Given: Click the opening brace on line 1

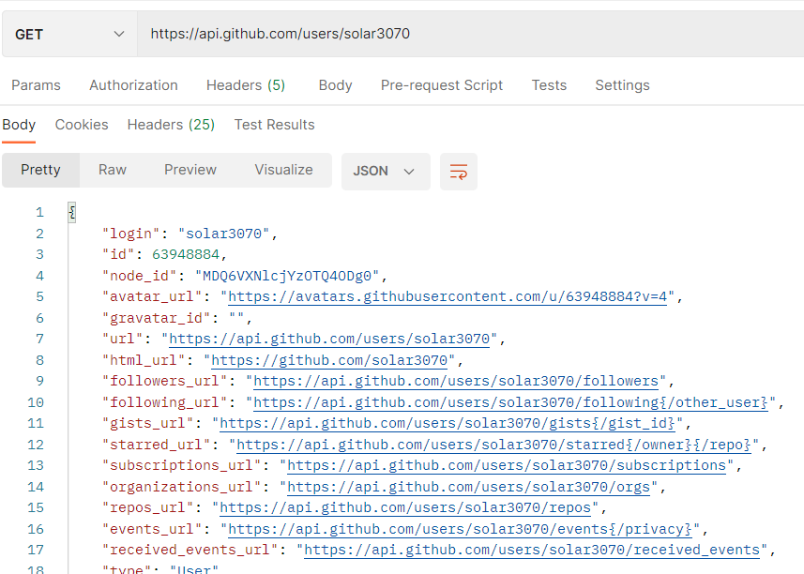Looking at the screenshot, I should tap(72, 212).
